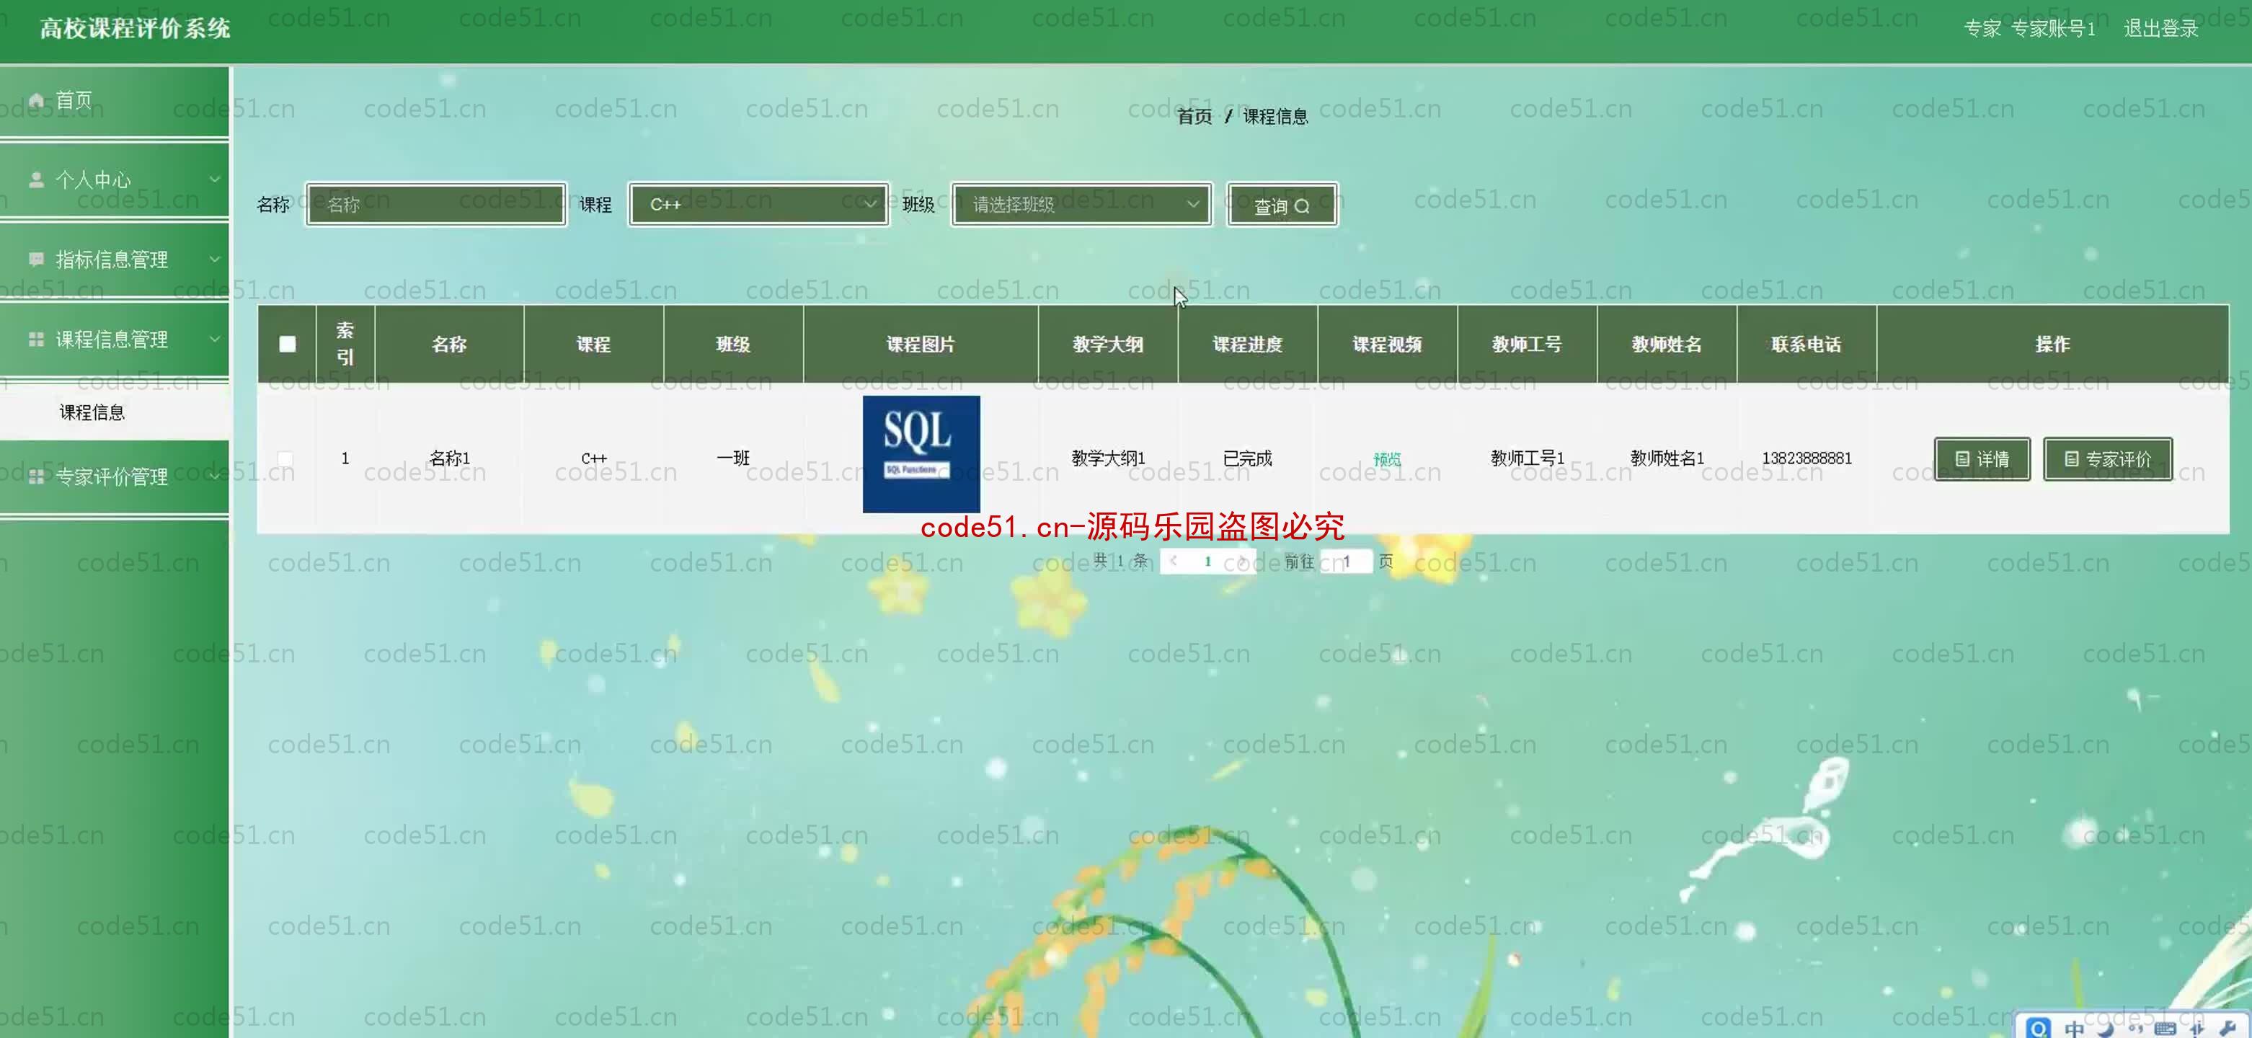
Task: Click the moon icon in the IME toolbar
Action: [x=2105, y=1029]
